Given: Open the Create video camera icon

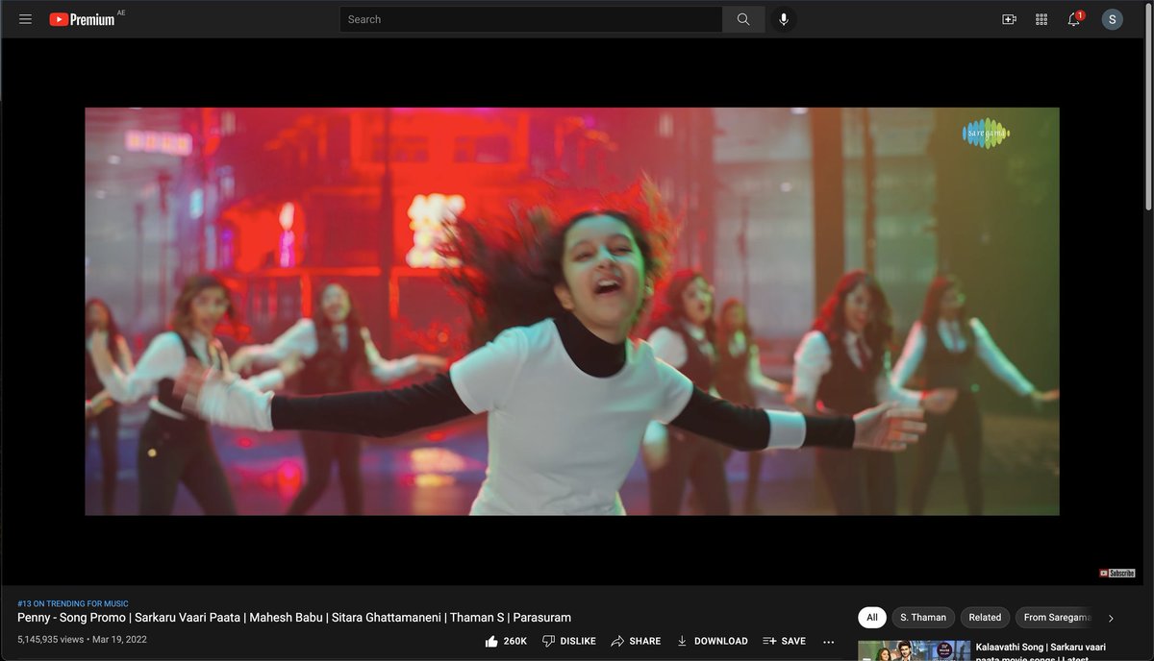Looking at the screenshot, I should pyautogui.click(x=1009, y=19).
